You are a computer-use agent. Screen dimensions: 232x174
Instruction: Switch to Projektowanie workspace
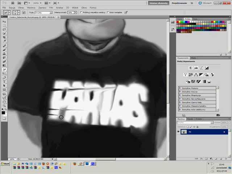179,3
